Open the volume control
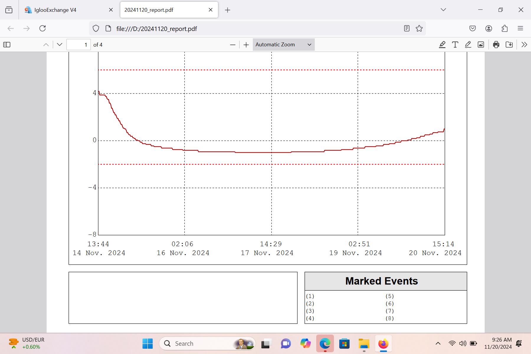Image resolution: width=531 pixels, height=354 pixels. pyautogui.click(x=463, y=343)
